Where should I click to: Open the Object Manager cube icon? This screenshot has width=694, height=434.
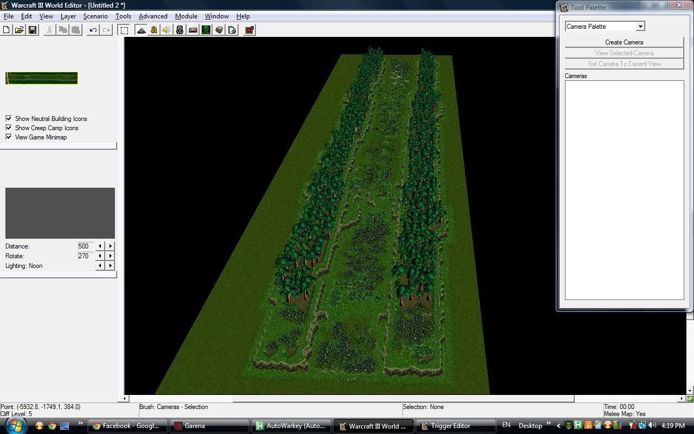tap(219, 30)
